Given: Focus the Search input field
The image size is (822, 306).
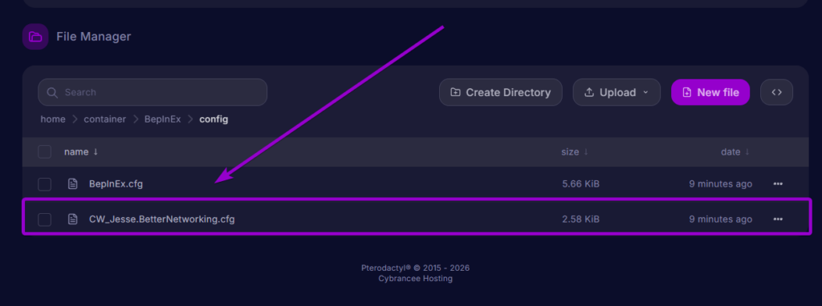Looking at the screenshot, I should 153,92.
